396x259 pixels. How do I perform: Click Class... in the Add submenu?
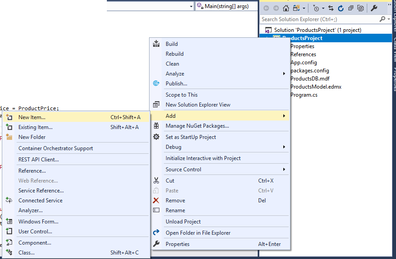[26, 253]
